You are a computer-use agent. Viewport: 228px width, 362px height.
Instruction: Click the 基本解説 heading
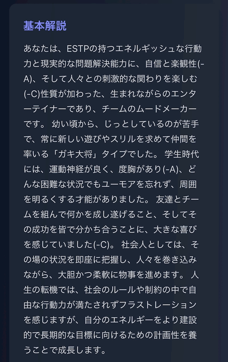[x=45, y=26]
